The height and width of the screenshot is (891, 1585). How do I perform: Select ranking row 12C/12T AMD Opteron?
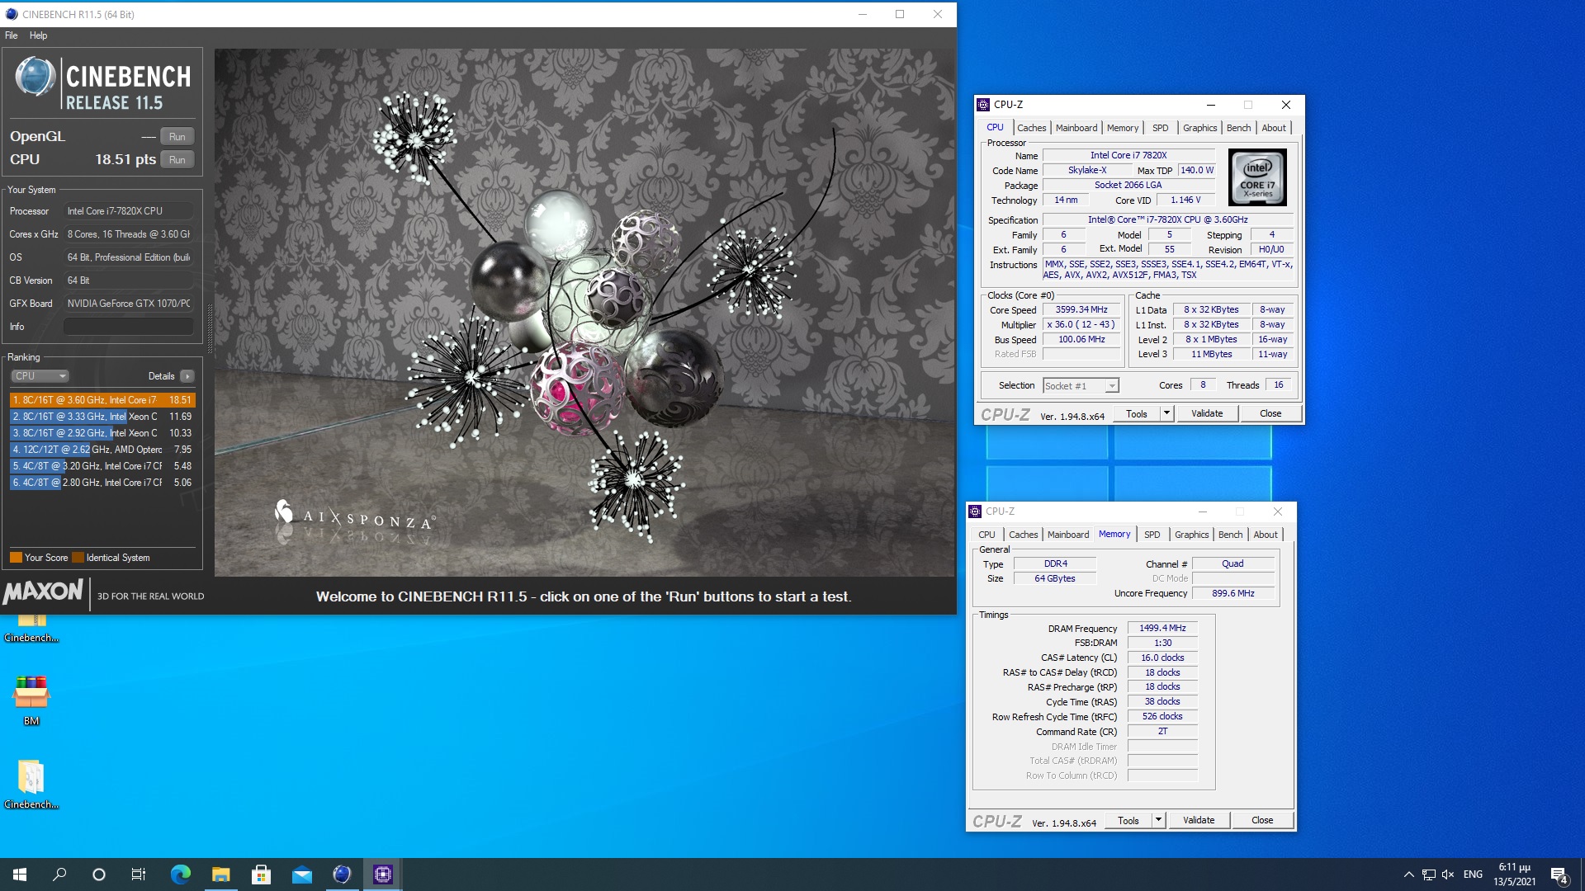[x=102, y=450]
